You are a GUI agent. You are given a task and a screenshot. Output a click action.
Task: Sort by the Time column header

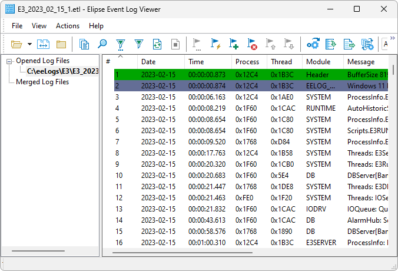coord(196,62)
